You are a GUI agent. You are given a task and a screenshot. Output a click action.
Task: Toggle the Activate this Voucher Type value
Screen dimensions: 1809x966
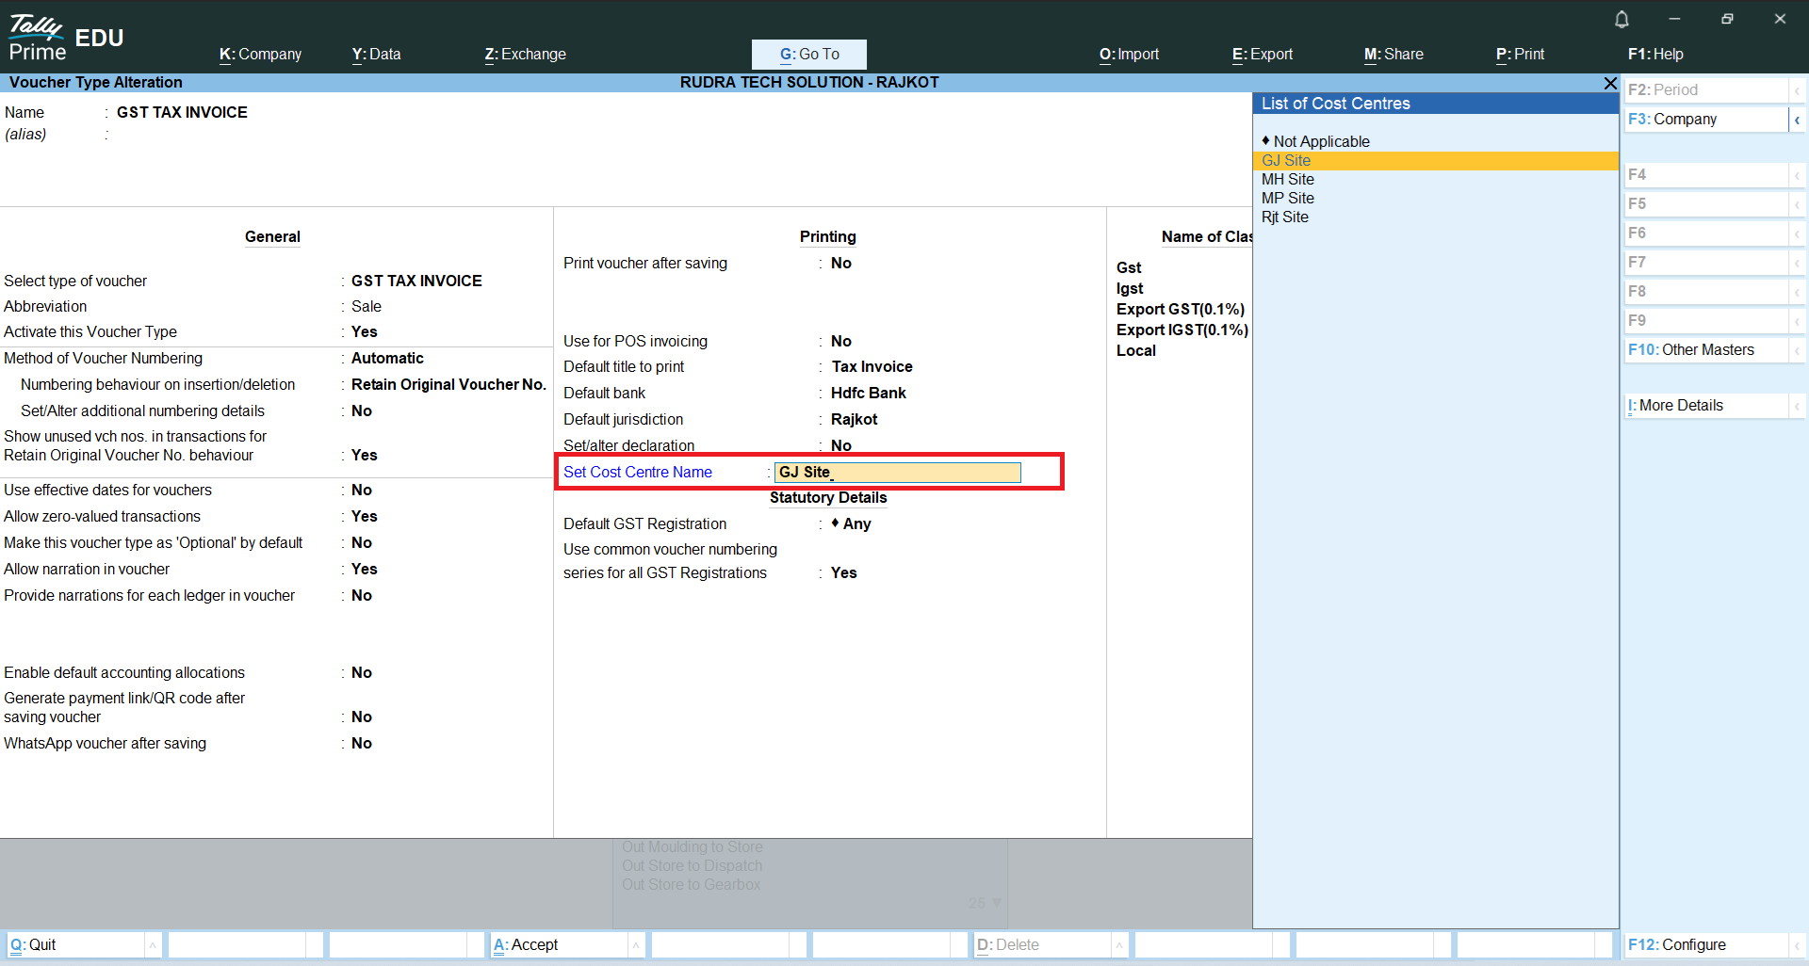[364, 332]
